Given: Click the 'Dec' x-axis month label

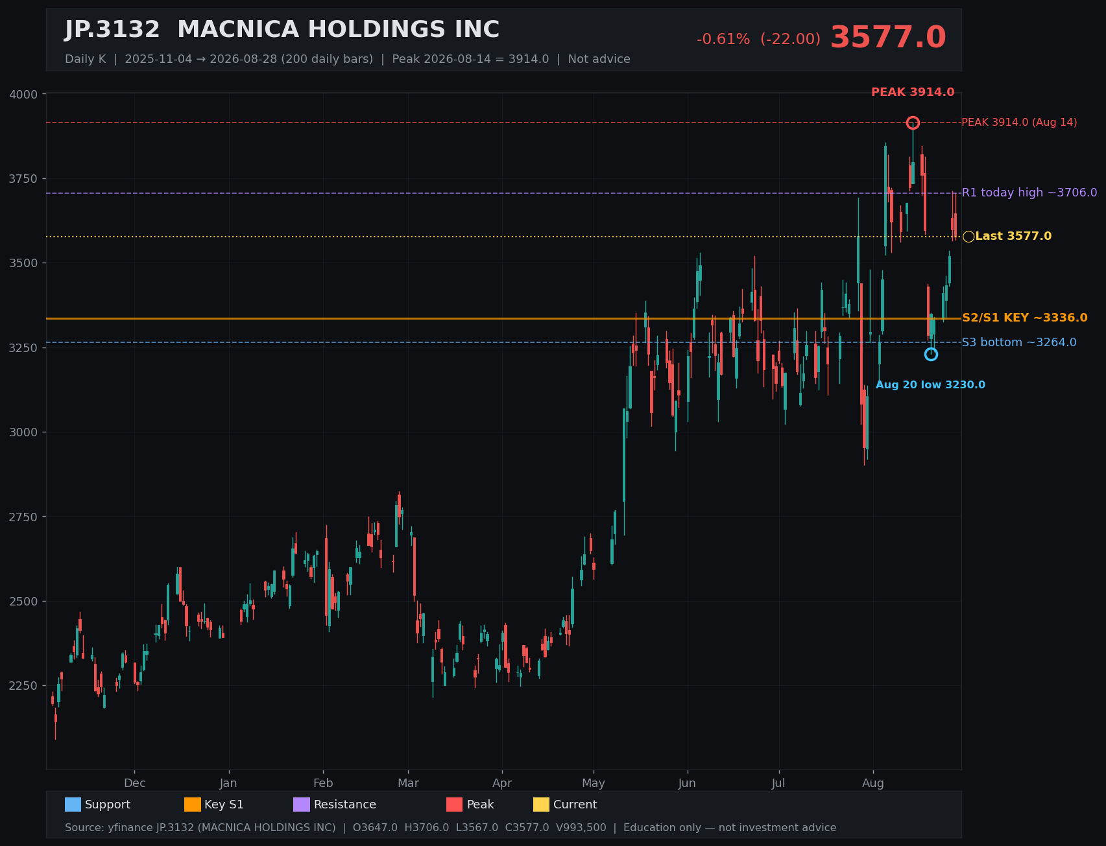Looking at the screenshot, I should click(135, 783).
